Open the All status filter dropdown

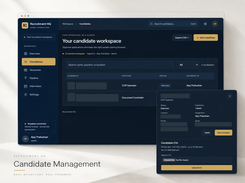tap(188, 65)
